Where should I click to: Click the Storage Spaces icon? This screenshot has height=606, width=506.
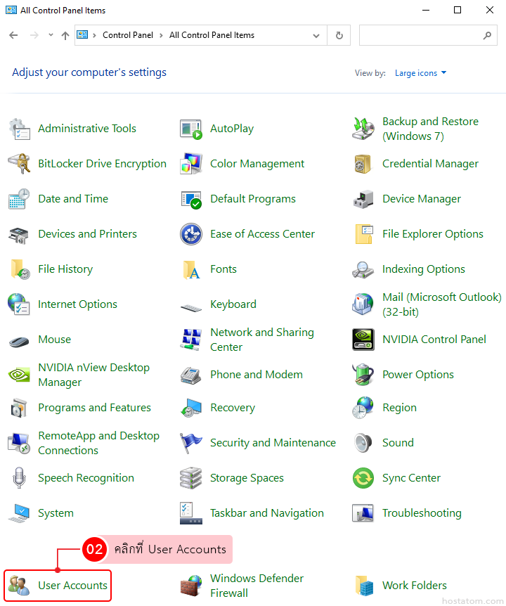click(x=191, y=478)
